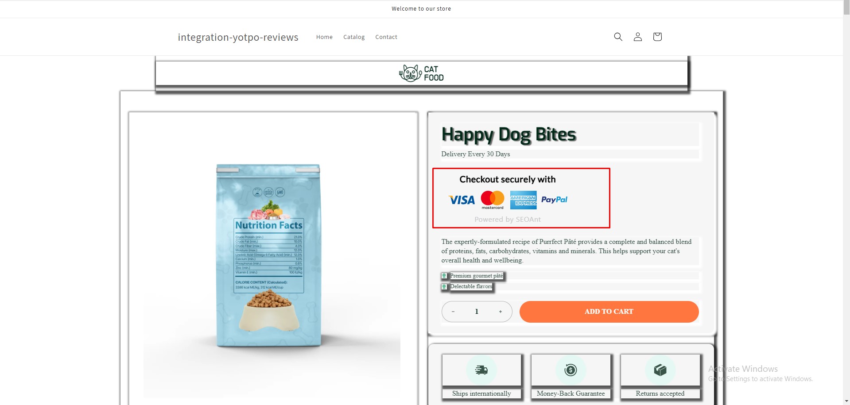Go to the Home menu item

pos(324,37)
